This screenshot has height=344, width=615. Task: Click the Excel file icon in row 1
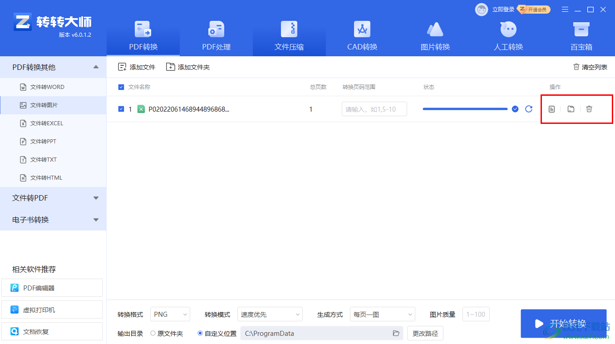pyautogui.click(x=141, y=109)
